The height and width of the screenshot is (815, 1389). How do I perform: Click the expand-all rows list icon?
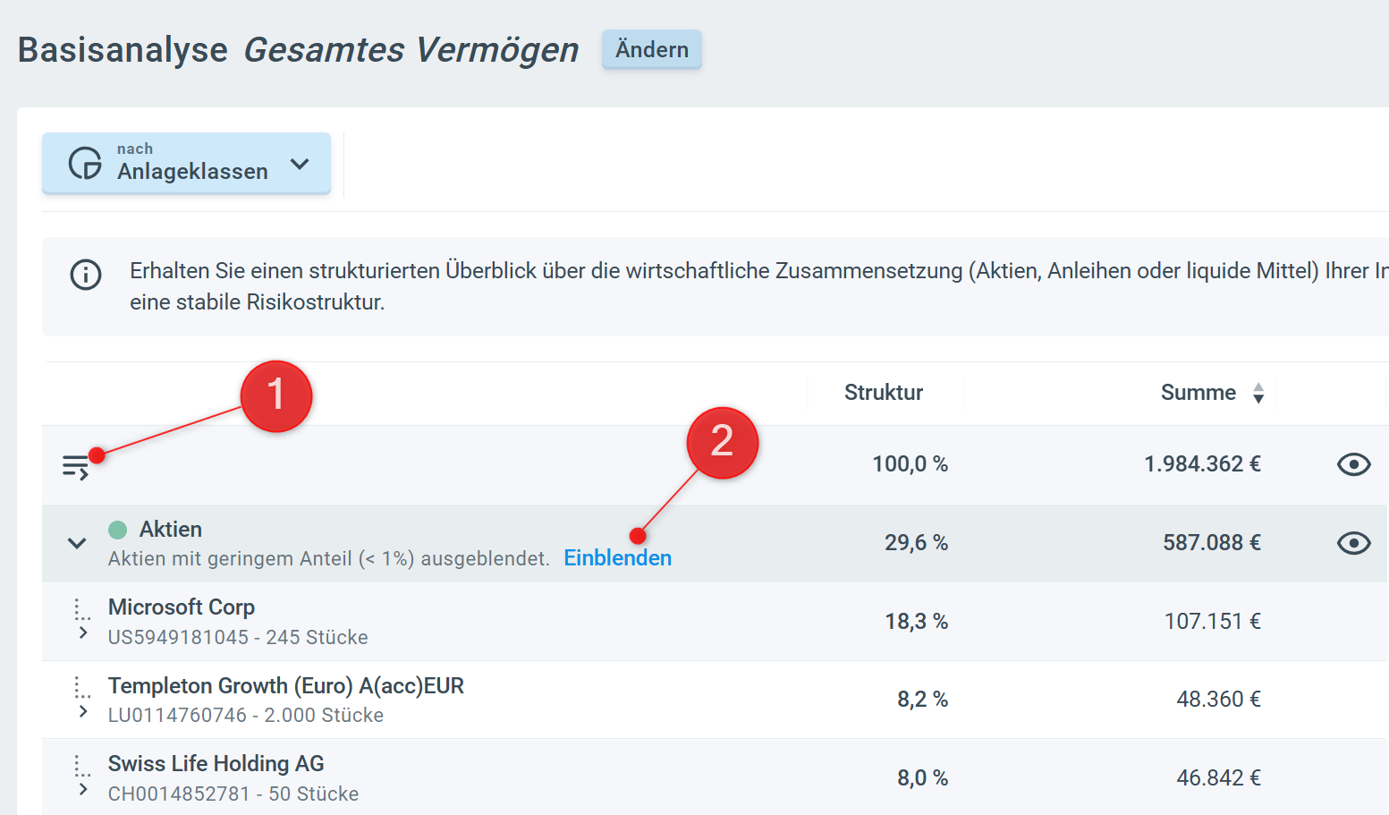click(x=75, y=466)
